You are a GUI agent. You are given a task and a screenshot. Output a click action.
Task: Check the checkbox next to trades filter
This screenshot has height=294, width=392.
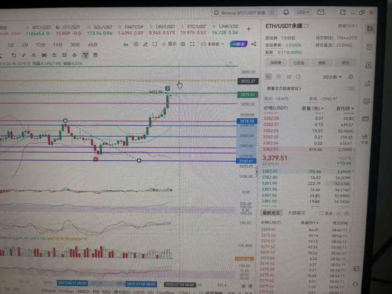click(x=321, y=213)
